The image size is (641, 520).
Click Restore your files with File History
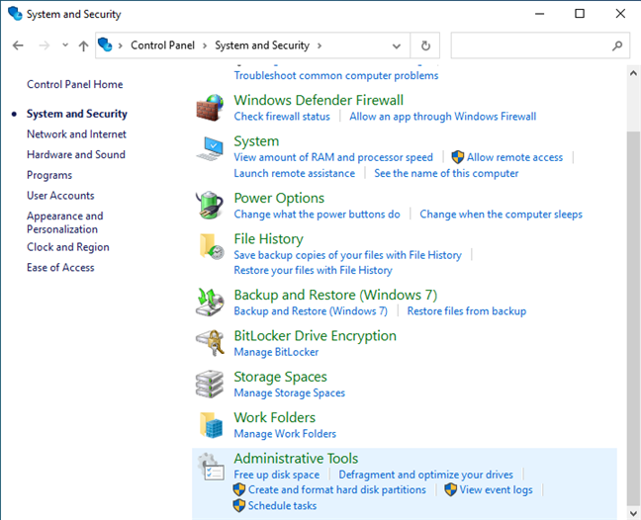coord(313,270)
